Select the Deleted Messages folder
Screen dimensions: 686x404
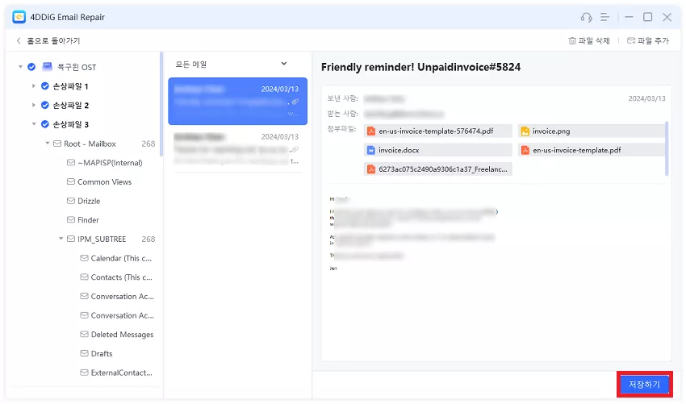pos(122,335)
